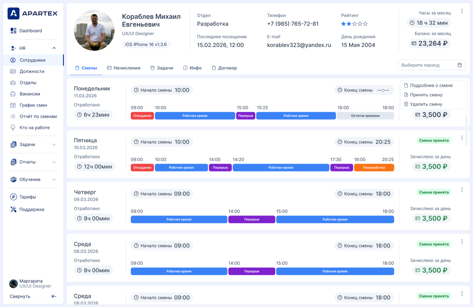Viewport: 473px width, 307px height.
Task: Open the Пятница shift three-dot menu
Action: pos(462,138)
